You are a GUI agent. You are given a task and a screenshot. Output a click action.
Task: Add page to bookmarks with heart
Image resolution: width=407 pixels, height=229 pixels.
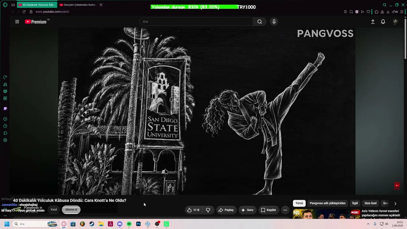pyautogui.click(x=368, y=12)
